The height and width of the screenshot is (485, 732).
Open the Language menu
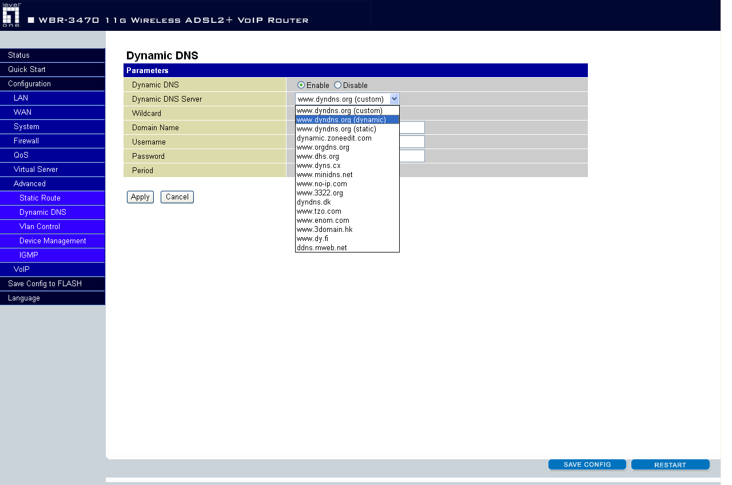53,298
